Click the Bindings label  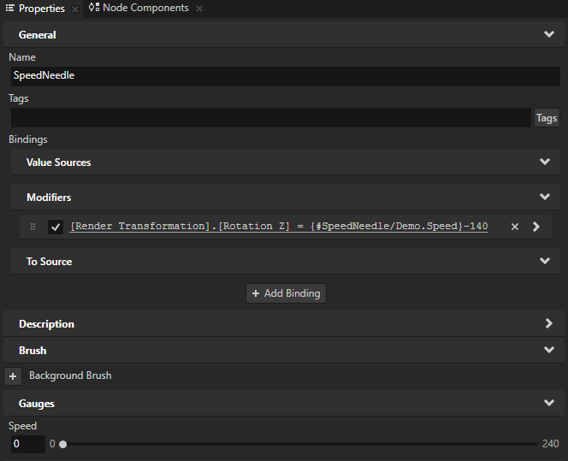(x=28, y=139)
